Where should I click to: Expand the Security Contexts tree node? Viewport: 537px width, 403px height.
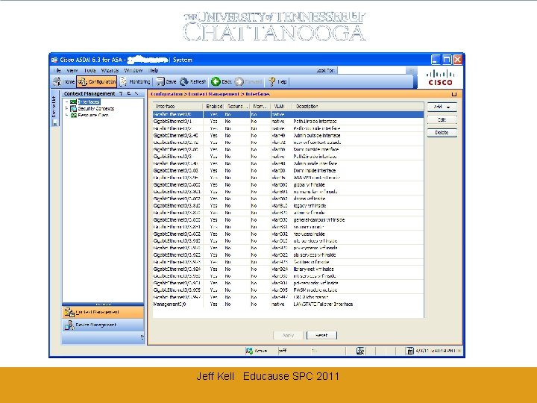[66, 109]
